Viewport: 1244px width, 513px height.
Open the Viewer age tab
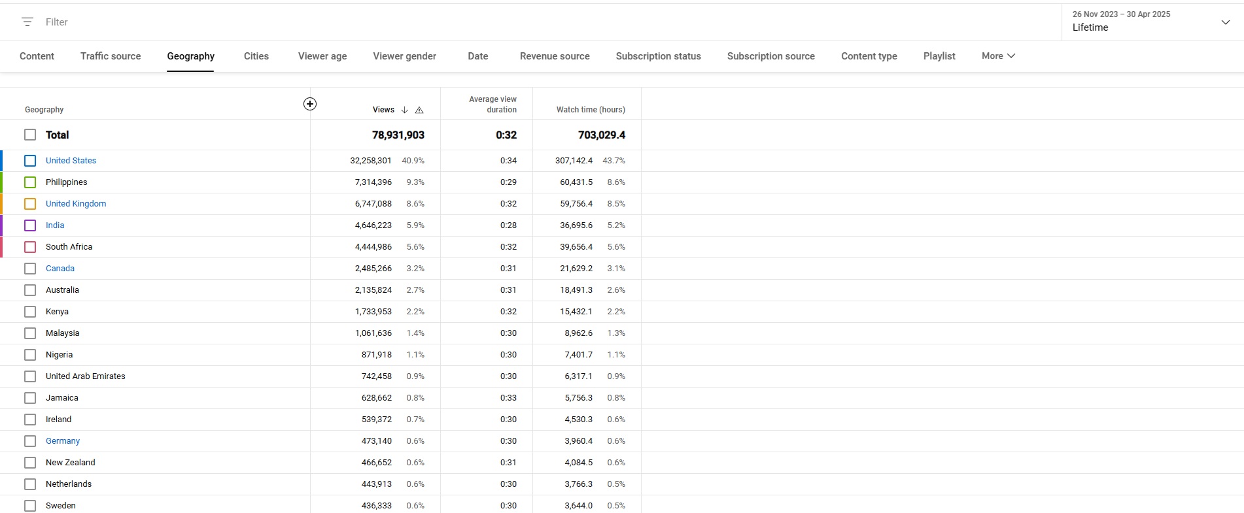pos(322,56)
